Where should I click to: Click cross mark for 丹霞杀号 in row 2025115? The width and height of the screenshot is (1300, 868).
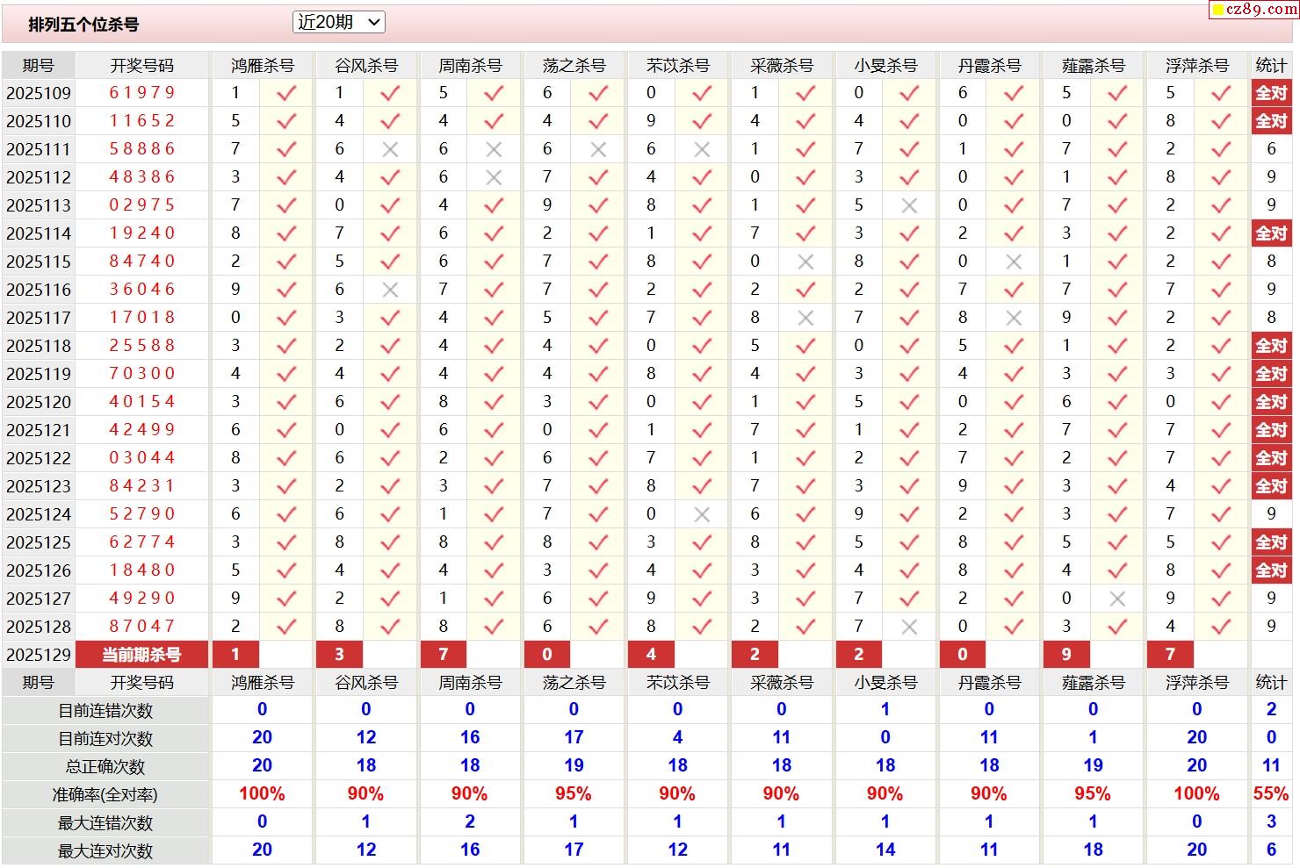[x=1014, y=262]
